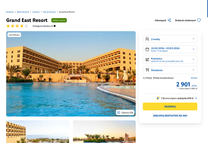Viewport: 208px width, 143px height.
Task: Open the 24.02.2026 - 03.03.2026 date dropdown
Action: pos(170,49)
